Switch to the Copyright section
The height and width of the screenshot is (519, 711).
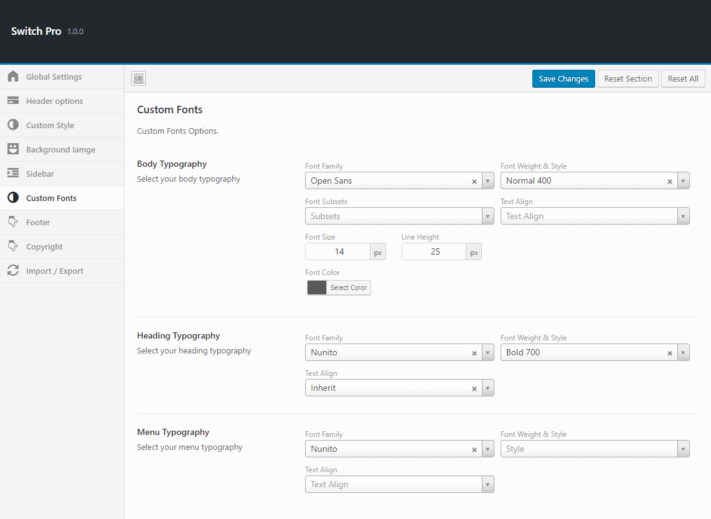[x=44, y=246]
